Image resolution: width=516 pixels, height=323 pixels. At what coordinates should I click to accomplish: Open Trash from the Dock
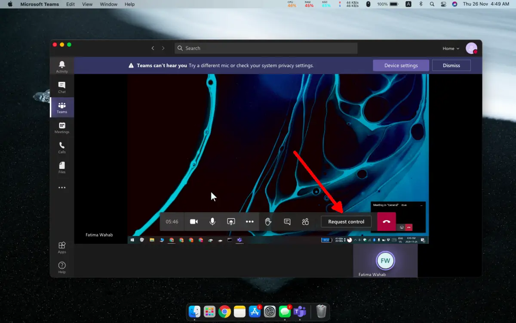pyautogui.click(x=321, y=311)
